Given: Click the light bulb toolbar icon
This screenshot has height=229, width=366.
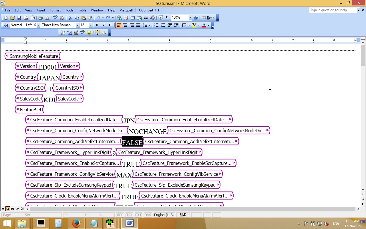Looking at the screenshot, I should [x=98, y=33].
